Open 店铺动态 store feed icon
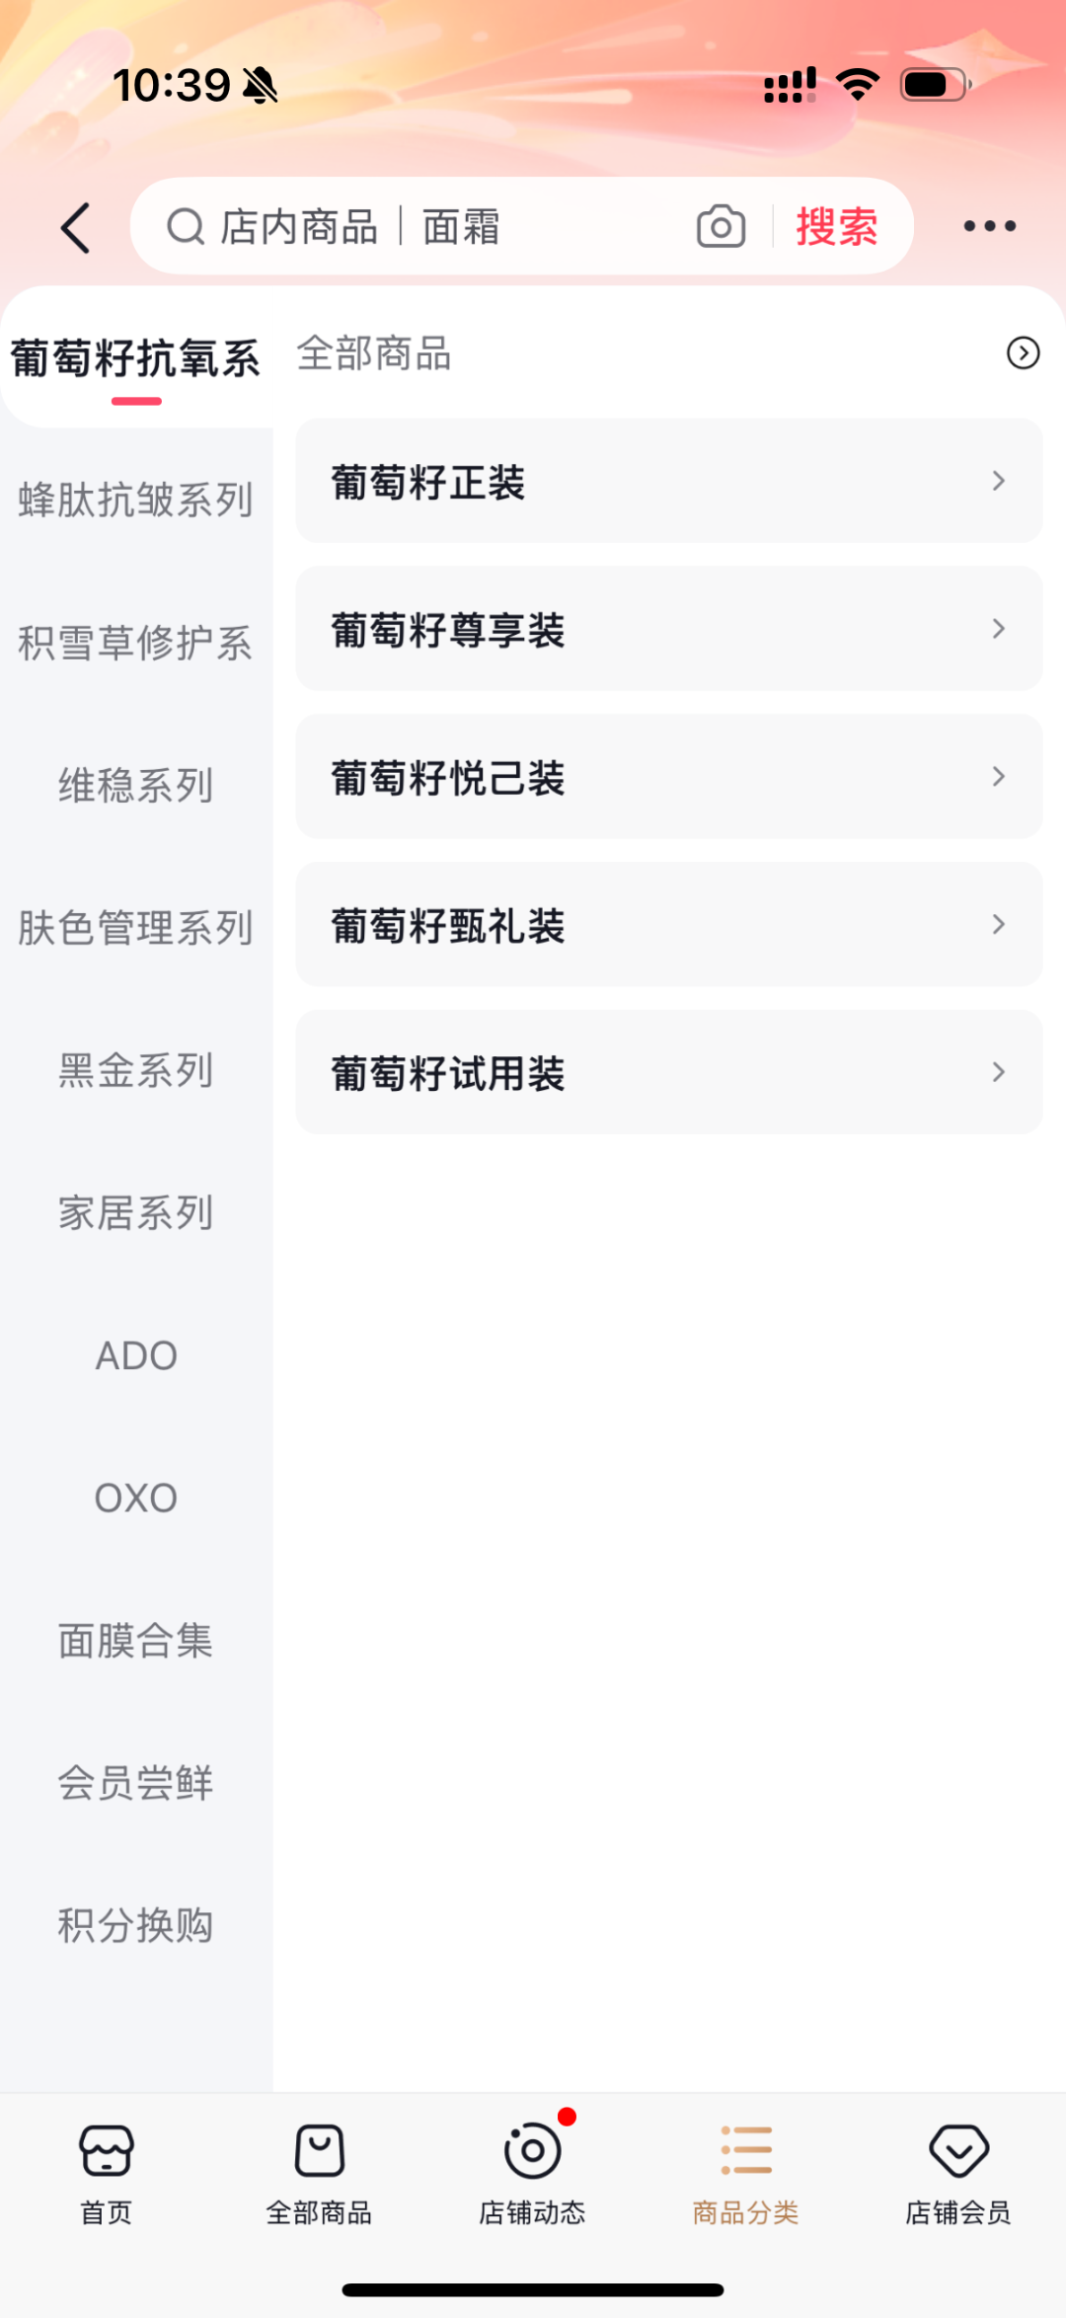The height and width of the screenshot is (2318, 1066). pyautogui.click(x=533, y=2150)
